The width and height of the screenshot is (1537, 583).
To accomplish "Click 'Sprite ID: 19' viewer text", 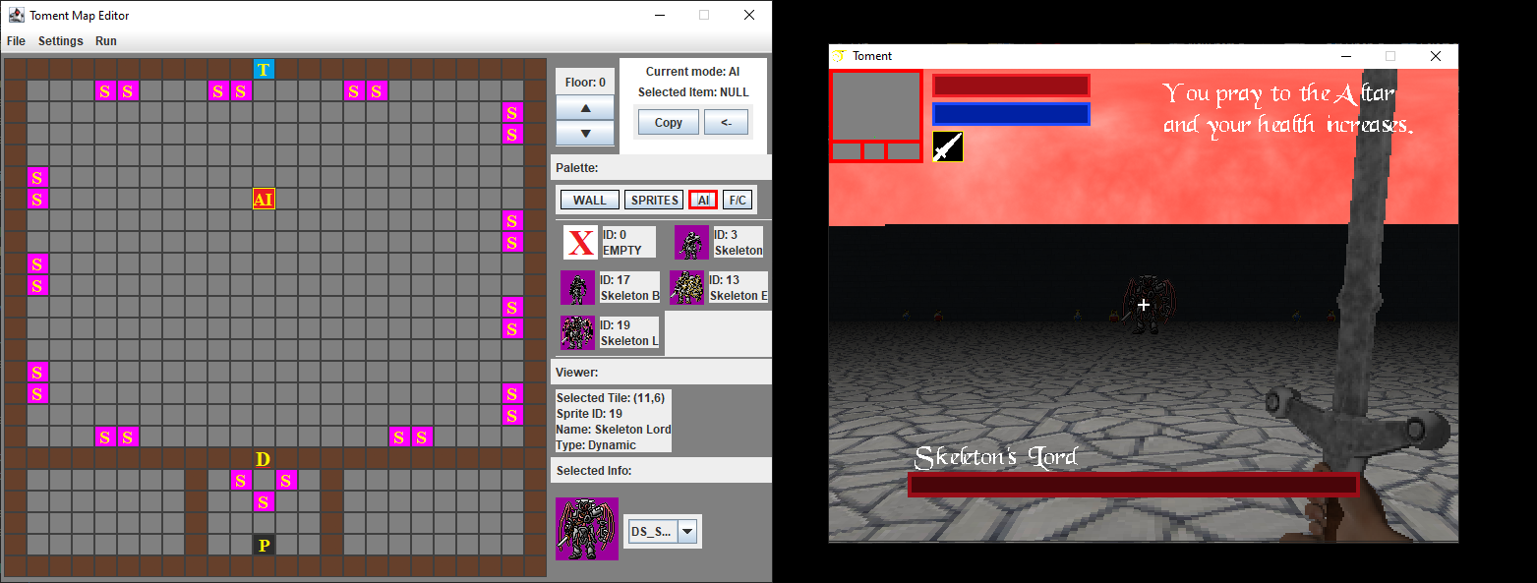I will tap(589, 414).
